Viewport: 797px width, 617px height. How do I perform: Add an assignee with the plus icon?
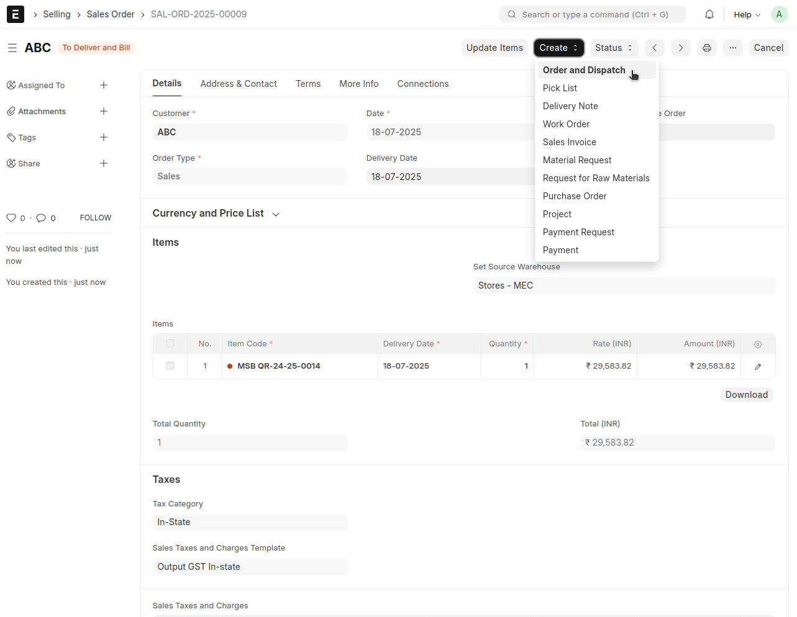(104, 85)
